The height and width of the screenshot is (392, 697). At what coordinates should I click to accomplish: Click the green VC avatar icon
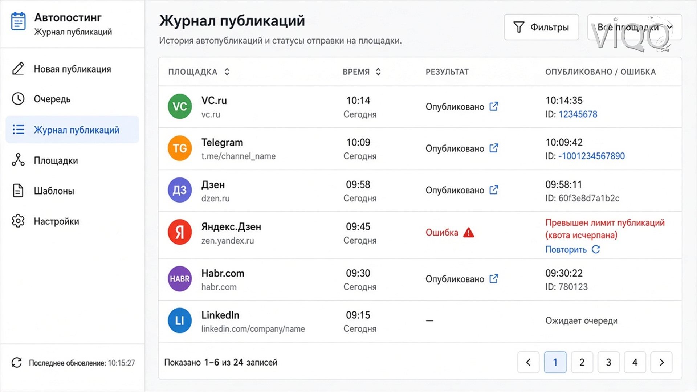coord(180,106)
